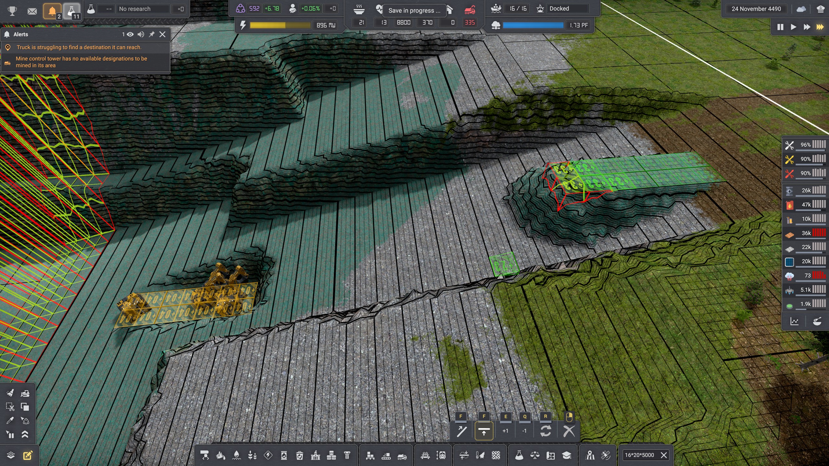The image size is (829, 466).
Task: Click the rotate arrows tool (R)
Action: click(x=546, y=431)
